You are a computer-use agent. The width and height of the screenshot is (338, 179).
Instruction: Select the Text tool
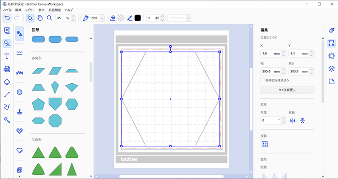click(7, 56)
